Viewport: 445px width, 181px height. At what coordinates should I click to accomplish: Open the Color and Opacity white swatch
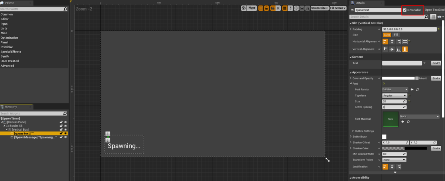[x=398, y=78]
